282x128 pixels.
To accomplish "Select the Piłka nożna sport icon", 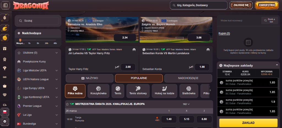I will click(x=75, y=91).
